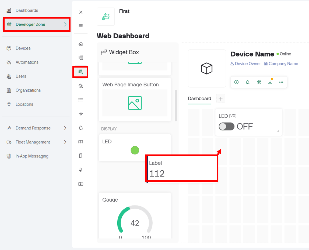
Task: Open the Web Dashboard icon
Action: (x=80, y=72)
